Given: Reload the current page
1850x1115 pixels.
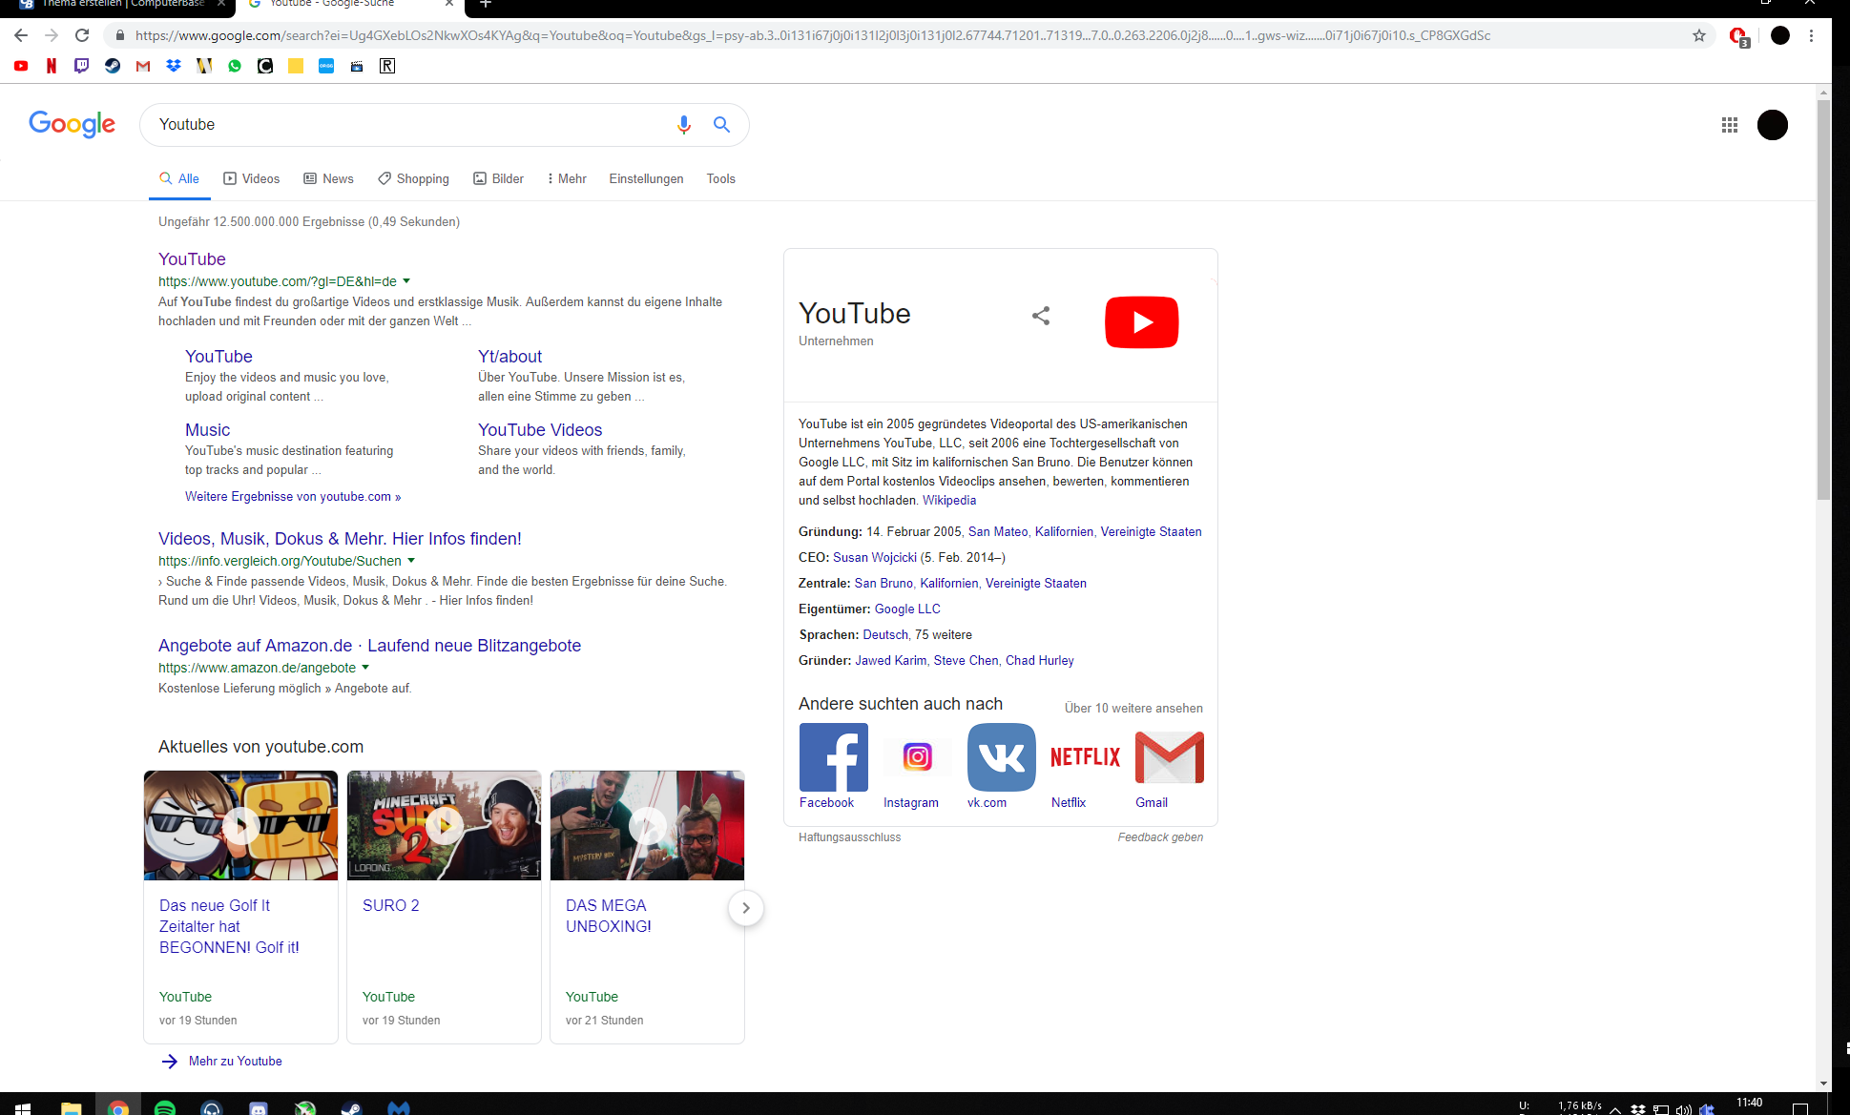Looking at the screenshot, I should tap(82, 35).
